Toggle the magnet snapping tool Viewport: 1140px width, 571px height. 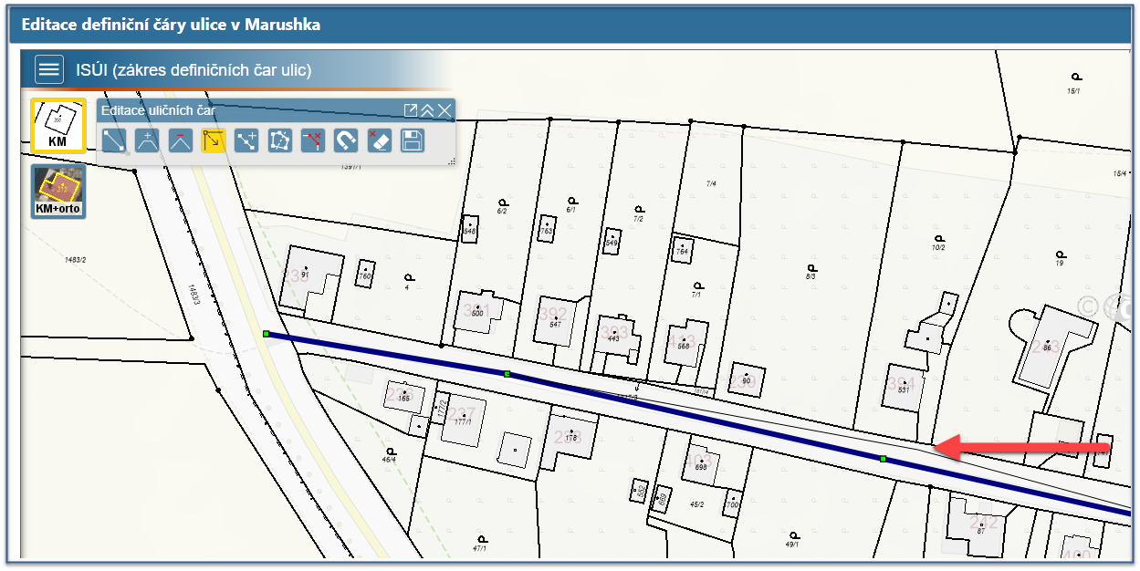click(x=346, y=140)
